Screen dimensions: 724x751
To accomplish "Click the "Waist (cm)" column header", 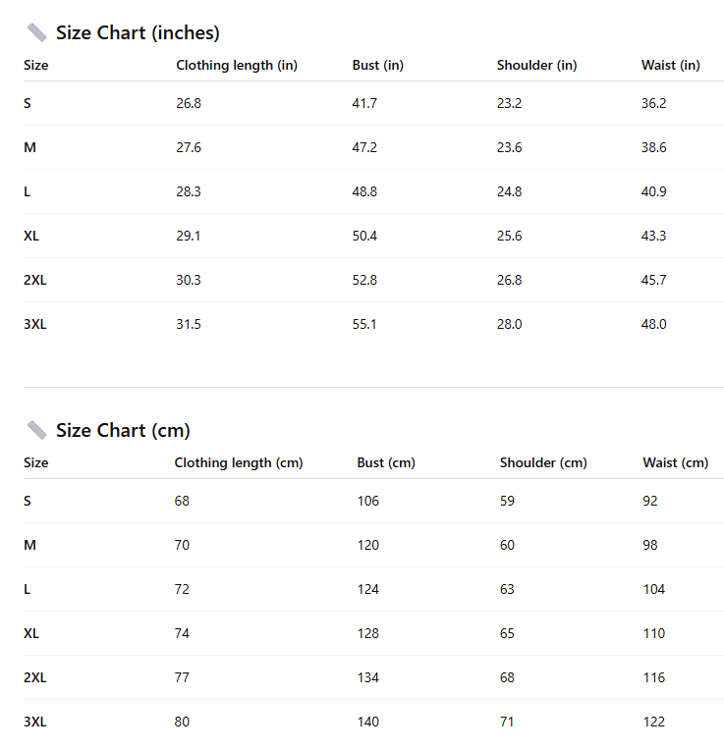I will pos(676,463).
